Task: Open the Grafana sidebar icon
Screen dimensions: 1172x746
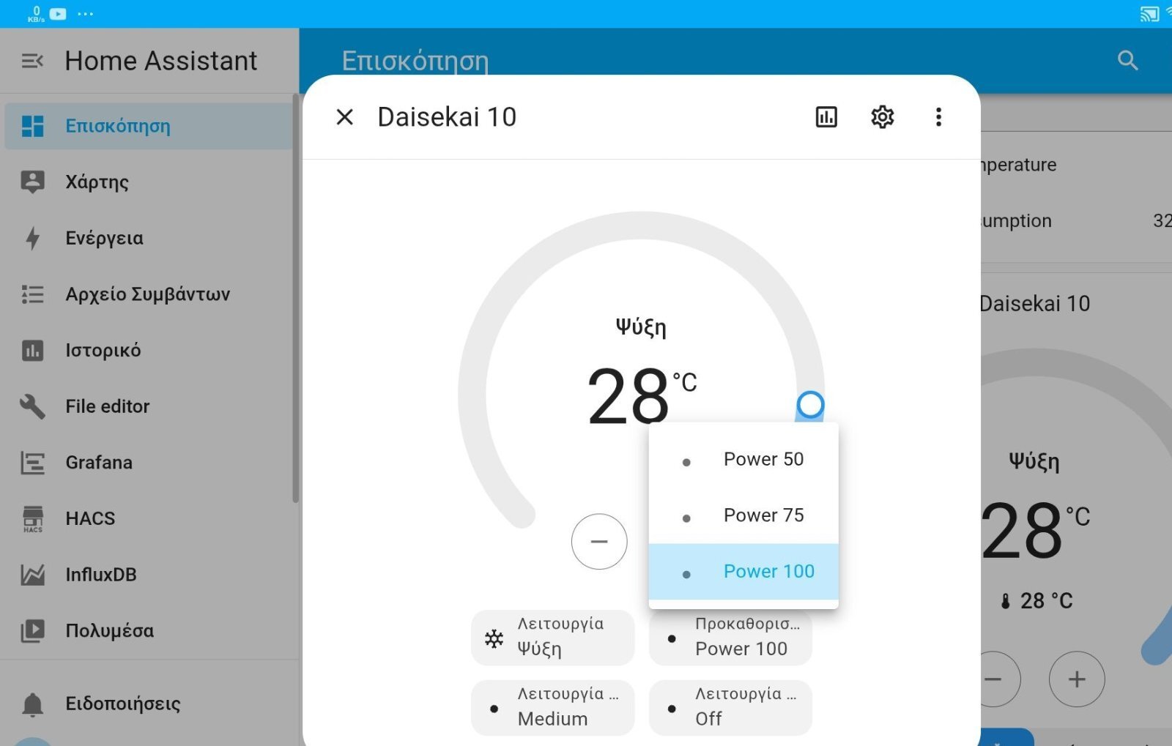Action: [33, 463]
